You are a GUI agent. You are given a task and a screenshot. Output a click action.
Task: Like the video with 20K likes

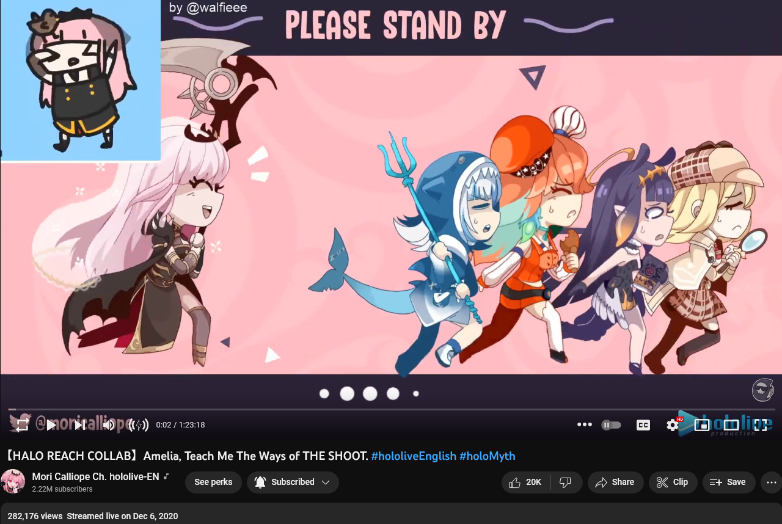pyautogui.click(x=525, y=482)
